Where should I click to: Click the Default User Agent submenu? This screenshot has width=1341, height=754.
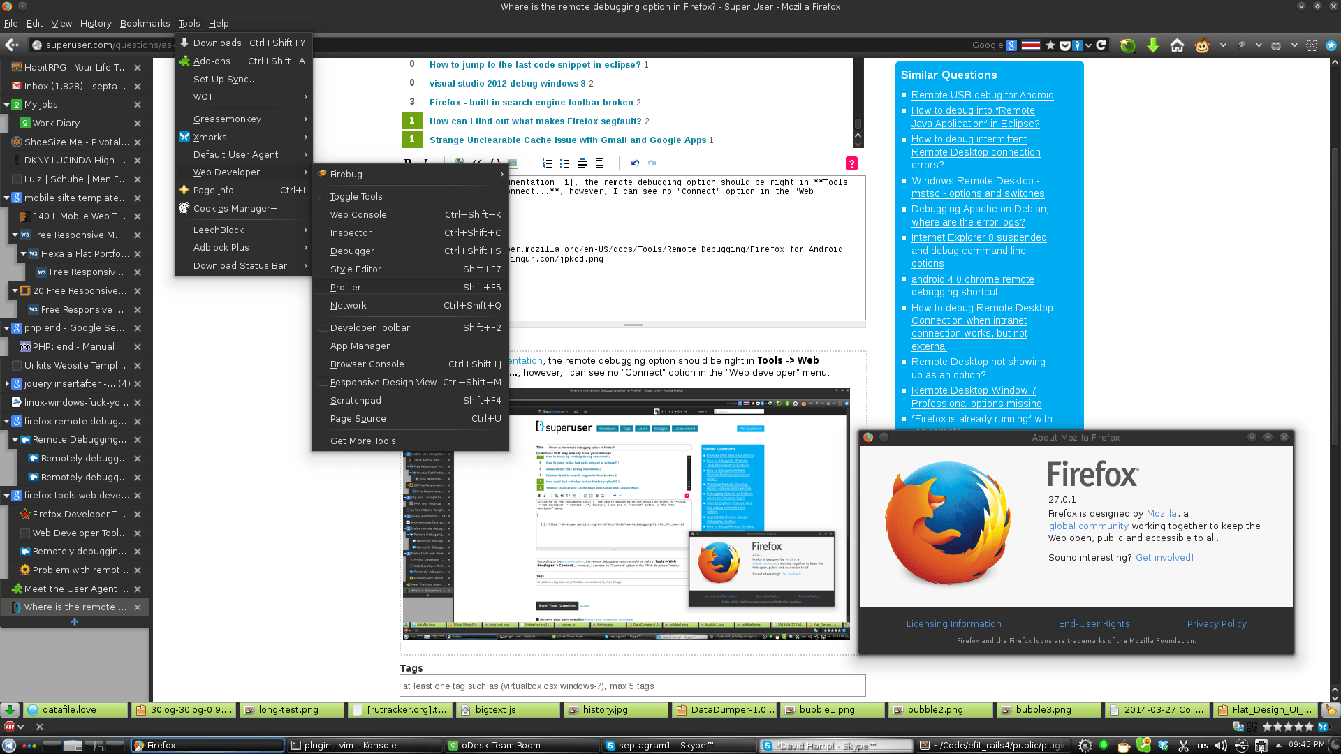tap(243, 155)
